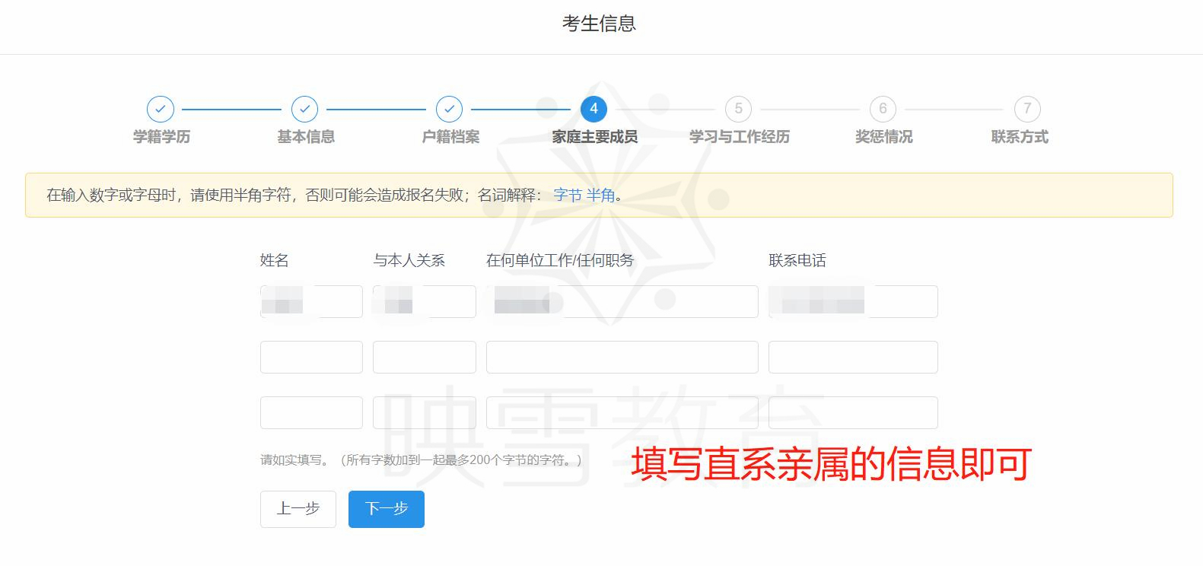This screenshot has width=1203, height=566.
Task: Focus third row 姓名 input field
Action: tap(311, 412)
